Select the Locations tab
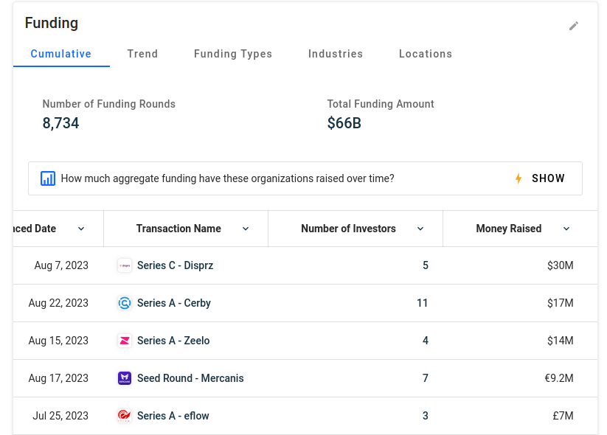This screenshot has width=607, height=435. coord(426,54)
